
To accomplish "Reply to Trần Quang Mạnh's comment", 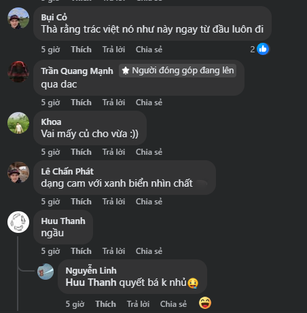I will tap(113, 103).
